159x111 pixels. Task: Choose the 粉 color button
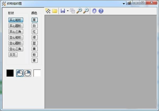[34, 55]
